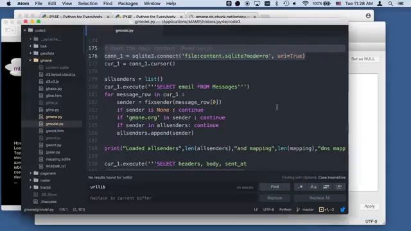Screen dimensions: 411x231
Task: Open the View menu
Action: click(x=67, y=3)
